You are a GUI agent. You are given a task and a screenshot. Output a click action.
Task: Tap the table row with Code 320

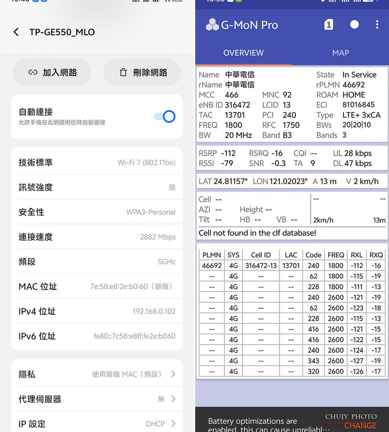[x=292, y=371]
